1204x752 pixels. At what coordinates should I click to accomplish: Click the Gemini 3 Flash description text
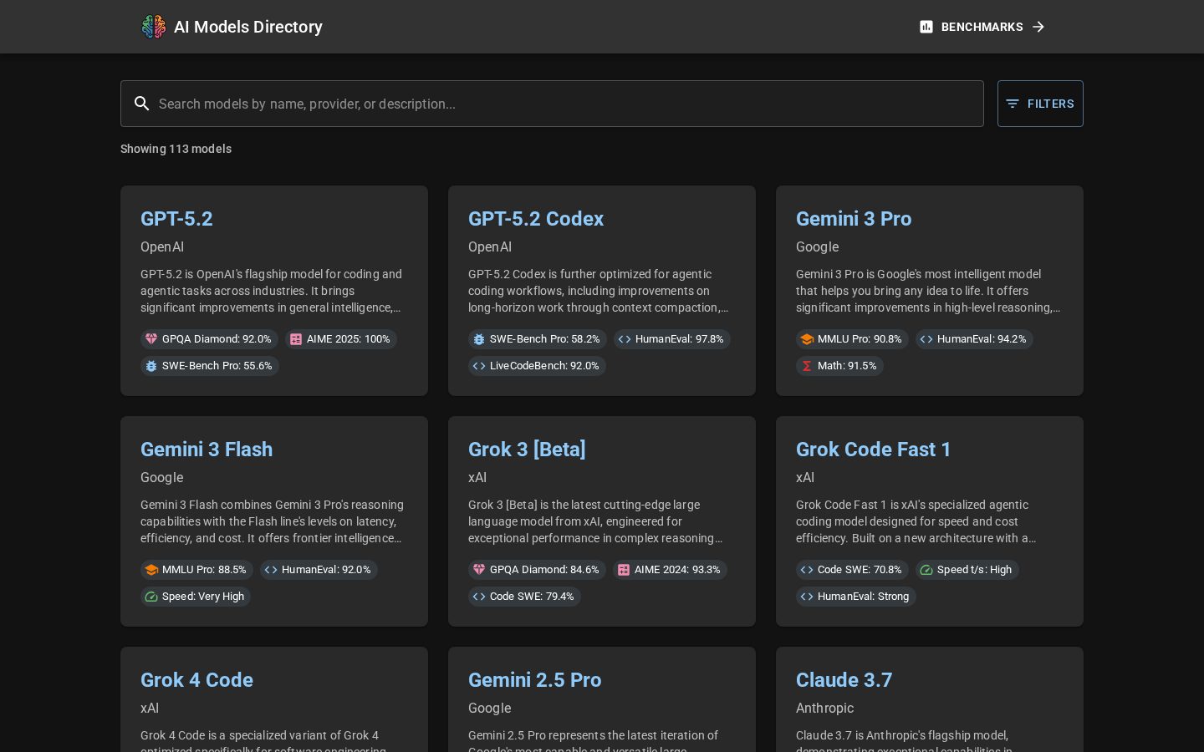pos(273,521)
